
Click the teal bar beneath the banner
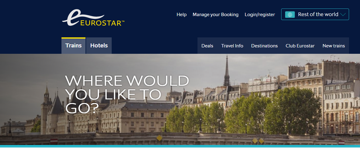(x=180, y=146)
